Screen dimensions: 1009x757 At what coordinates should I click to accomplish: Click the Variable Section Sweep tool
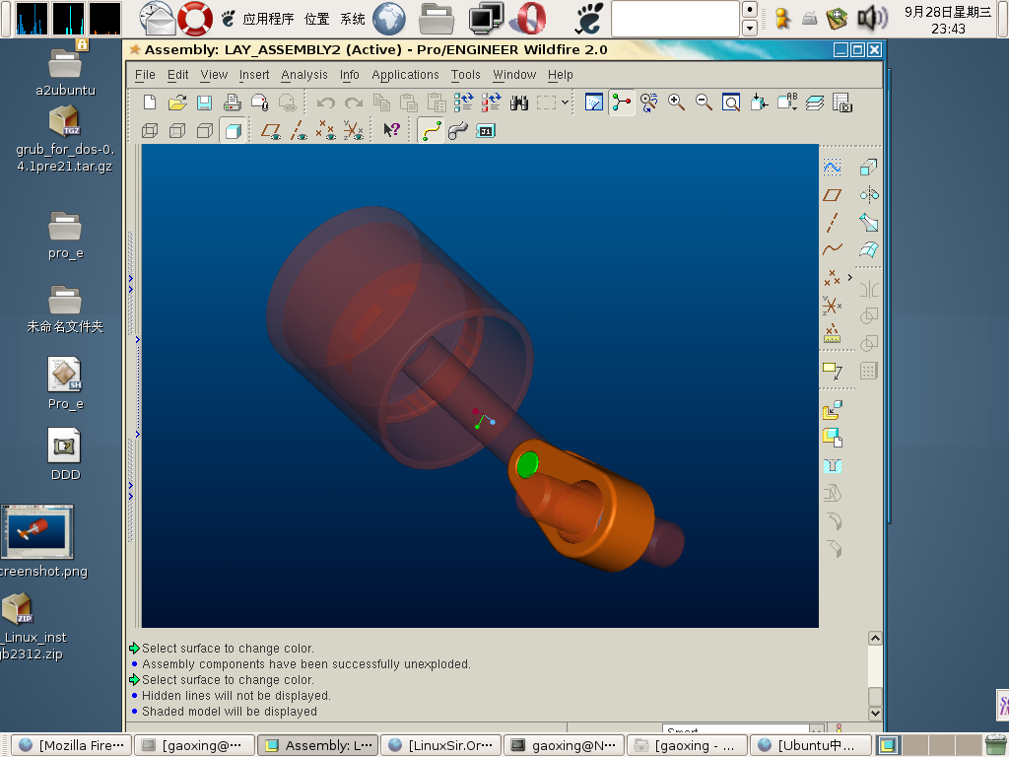coord(869,222)
